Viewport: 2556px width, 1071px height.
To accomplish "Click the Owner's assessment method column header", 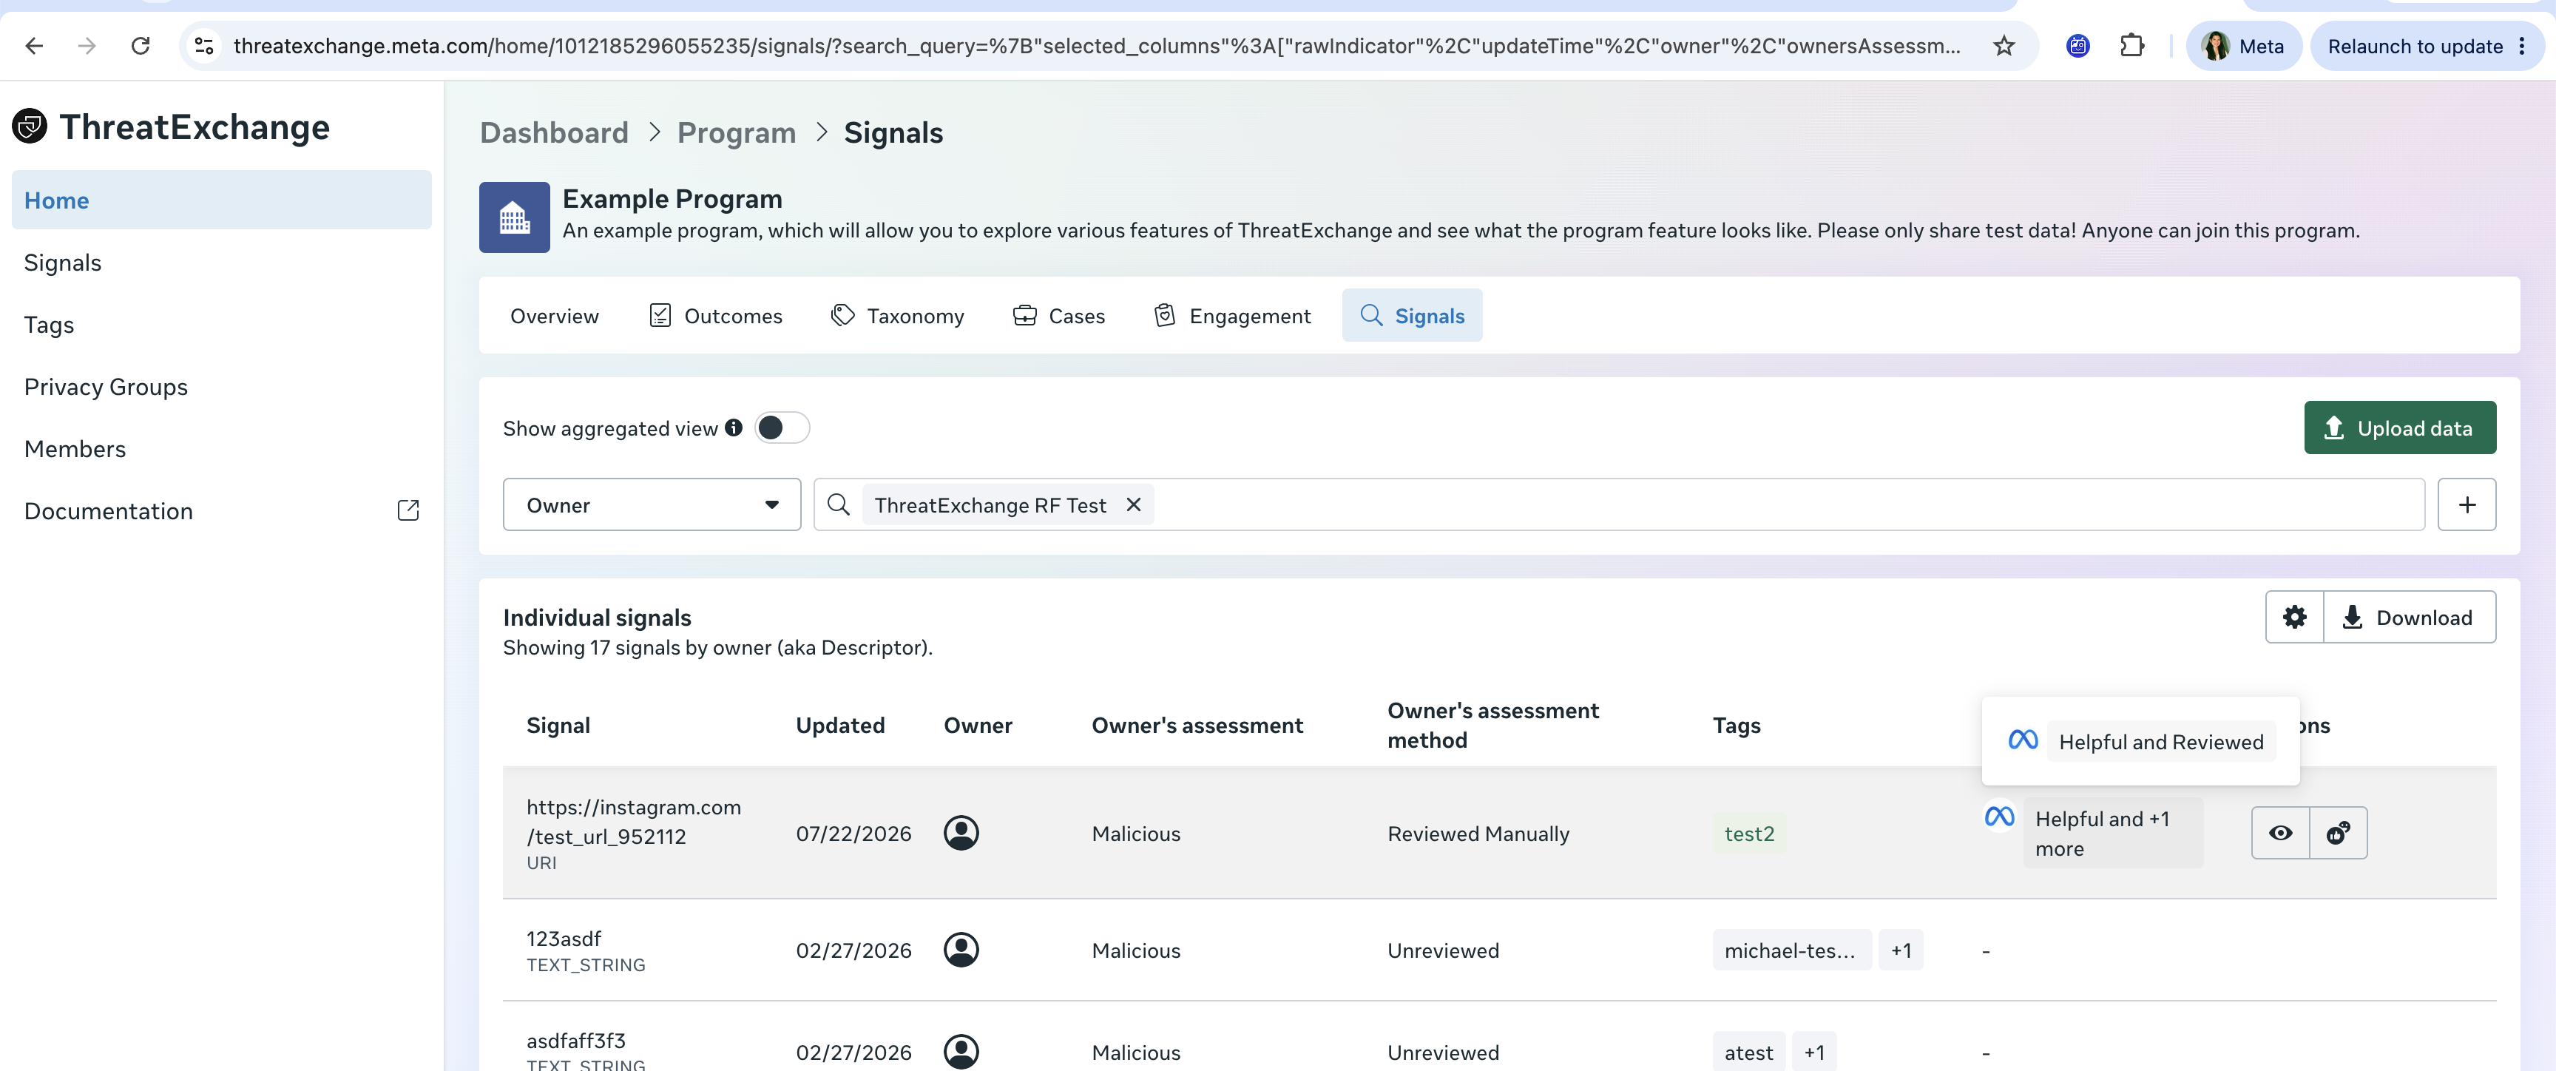I will click(x=1492, y=726).
